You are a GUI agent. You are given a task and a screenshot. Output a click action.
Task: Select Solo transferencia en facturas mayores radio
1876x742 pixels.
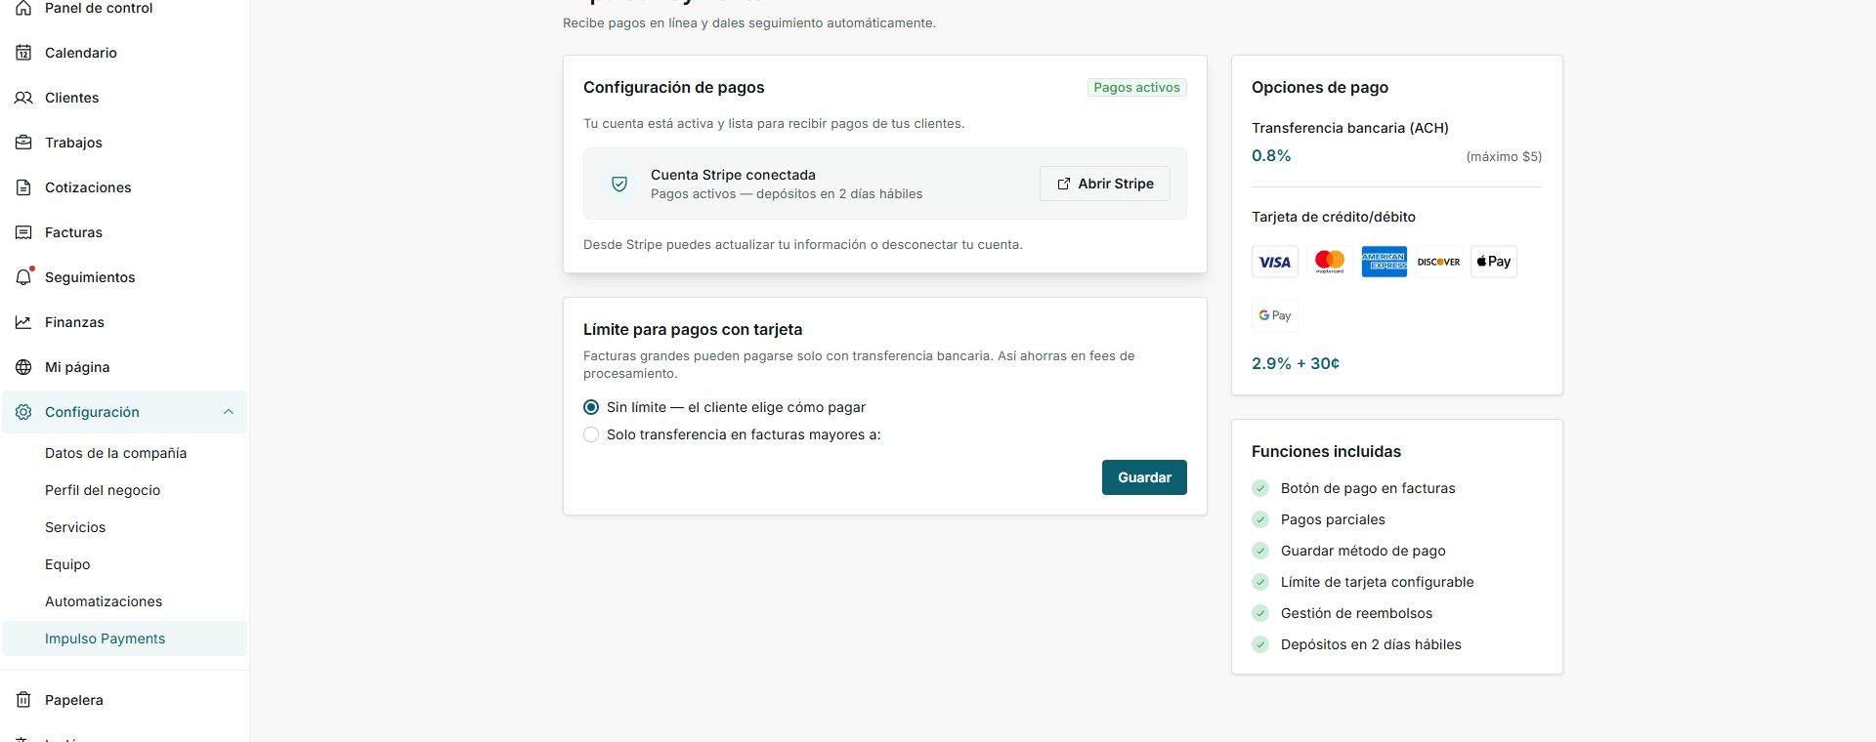tap(591, 434)
